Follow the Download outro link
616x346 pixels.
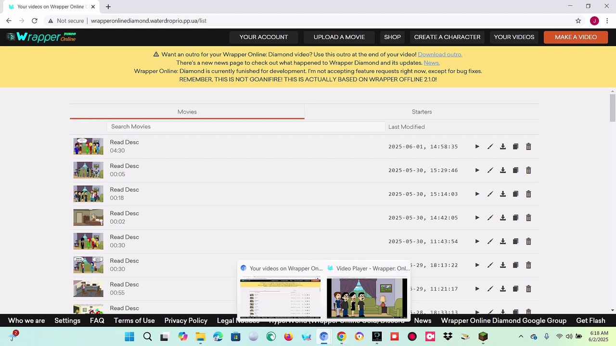point(440,55)
